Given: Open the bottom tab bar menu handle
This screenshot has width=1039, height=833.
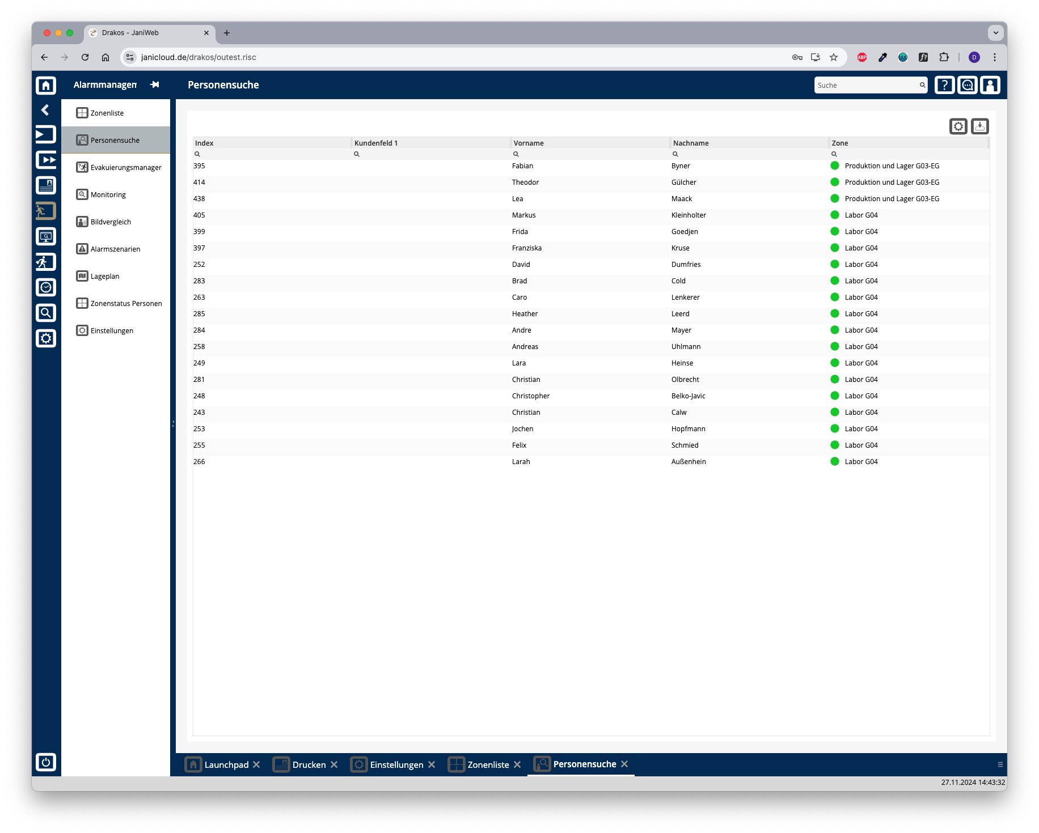Looking at the screenshot, I should (x=1000, y=764).
